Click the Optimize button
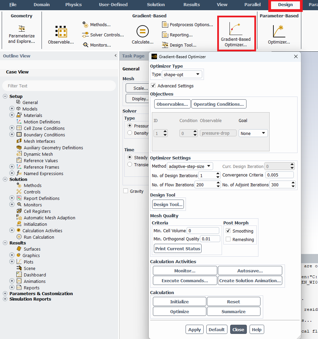 click(179, 311)
